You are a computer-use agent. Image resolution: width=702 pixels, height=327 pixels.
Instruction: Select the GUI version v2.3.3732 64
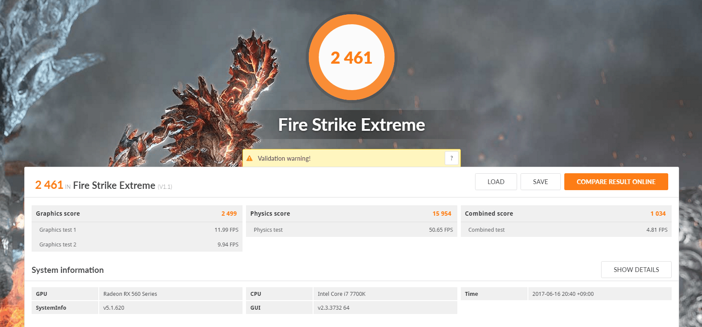333,308
